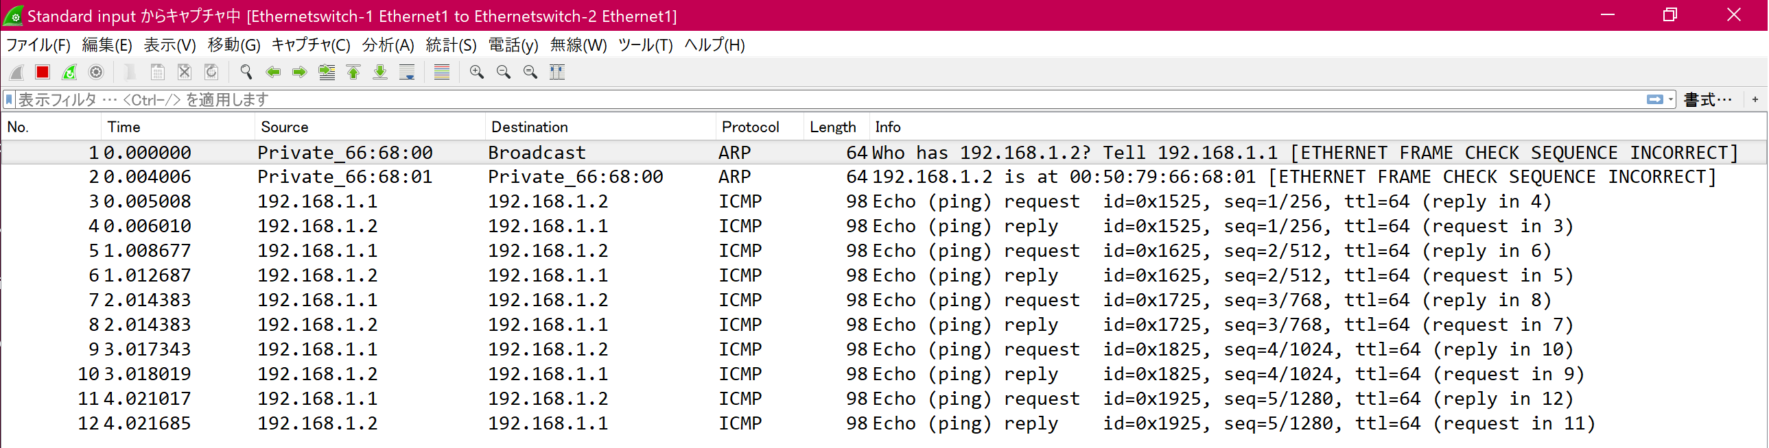Viewport: 1769px width, 448px height.
Task: Open find packet magnifier icon
Action: point(246,72)
